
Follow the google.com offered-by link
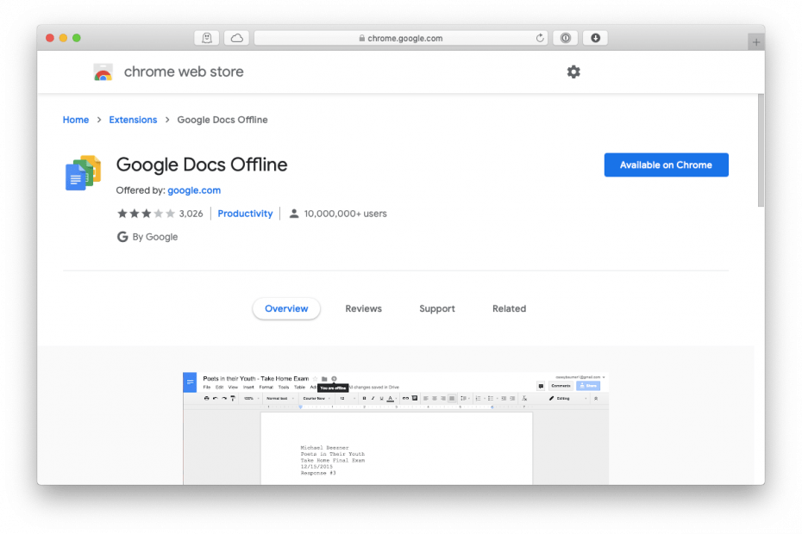193,189
